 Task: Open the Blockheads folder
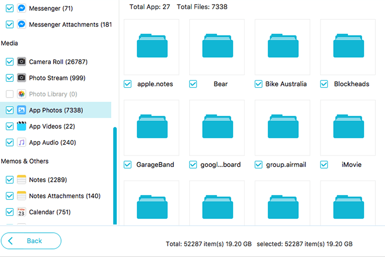pos(348,47)
